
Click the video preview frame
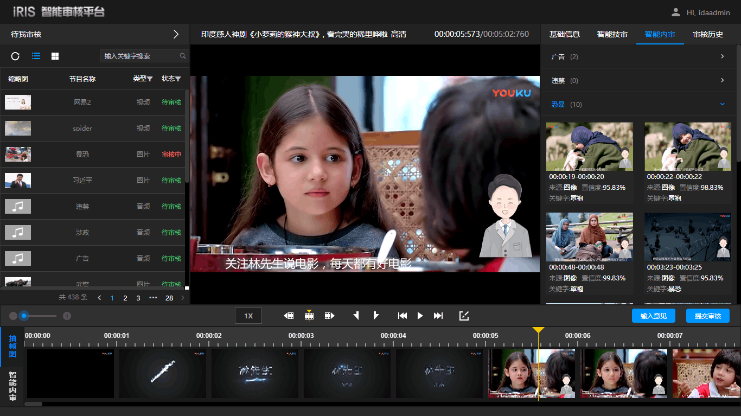point(365,174)
